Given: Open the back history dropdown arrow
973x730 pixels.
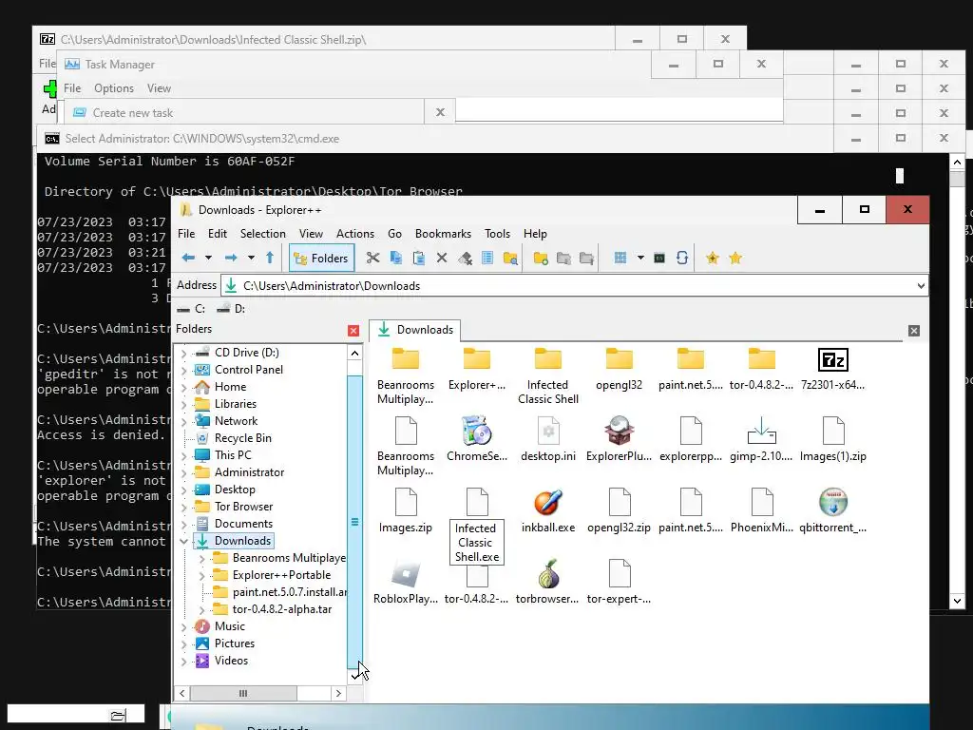Looking at the screenshot, I should click(208, 258).
